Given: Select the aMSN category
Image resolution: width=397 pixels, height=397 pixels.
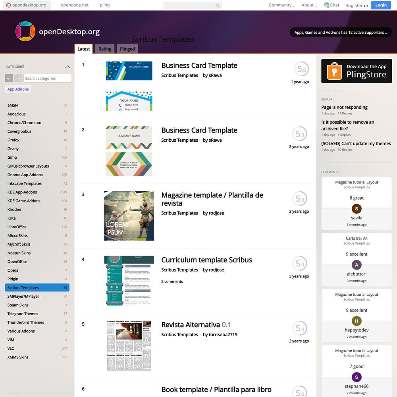Looking at the screenshot, I should pyautogui.click(x=37, y=105).
